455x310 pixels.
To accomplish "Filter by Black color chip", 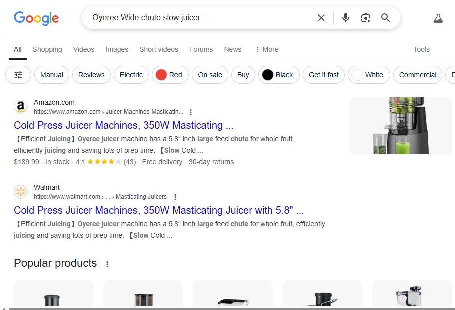I will coord(279,75).
